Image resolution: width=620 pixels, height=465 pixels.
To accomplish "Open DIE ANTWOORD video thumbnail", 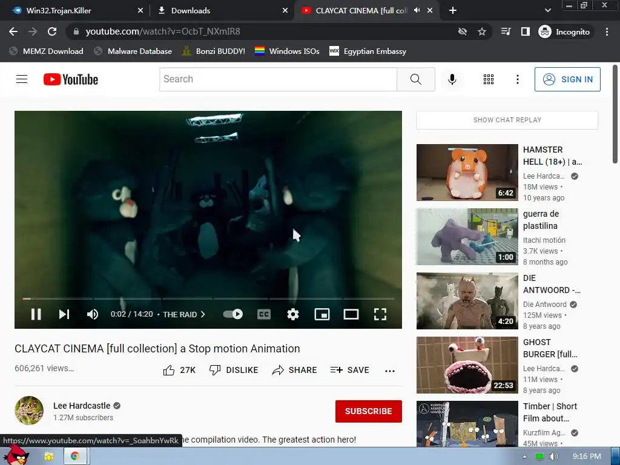I will coord(467,301).
